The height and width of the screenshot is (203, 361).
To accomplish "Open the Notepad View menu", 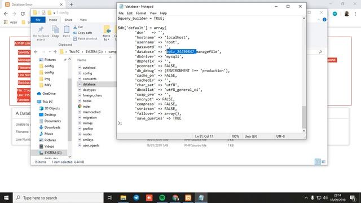I will click(x=153, y=13).
